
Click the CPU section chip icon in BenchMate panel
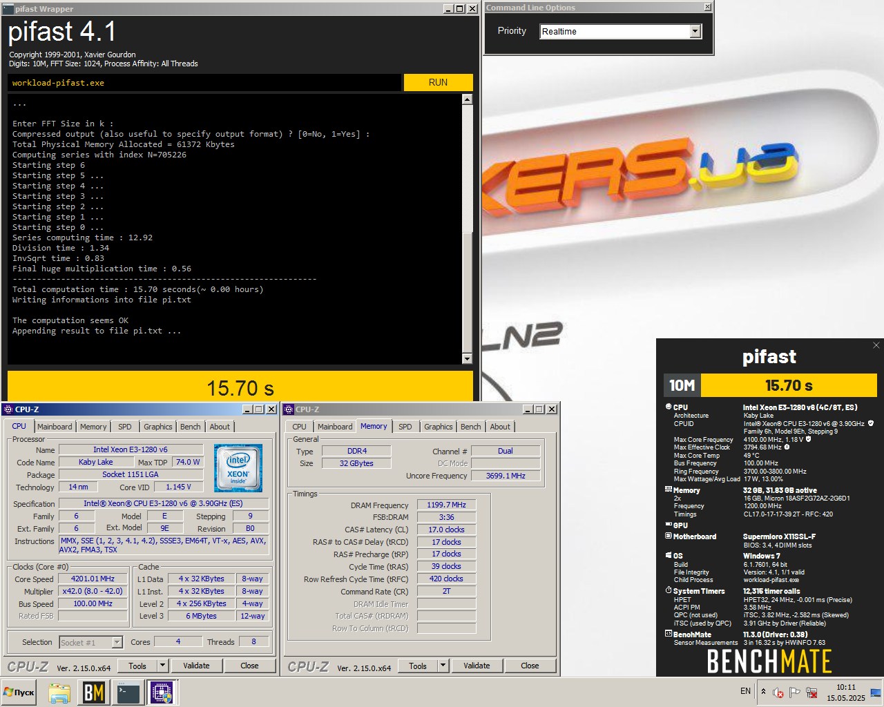668,407
